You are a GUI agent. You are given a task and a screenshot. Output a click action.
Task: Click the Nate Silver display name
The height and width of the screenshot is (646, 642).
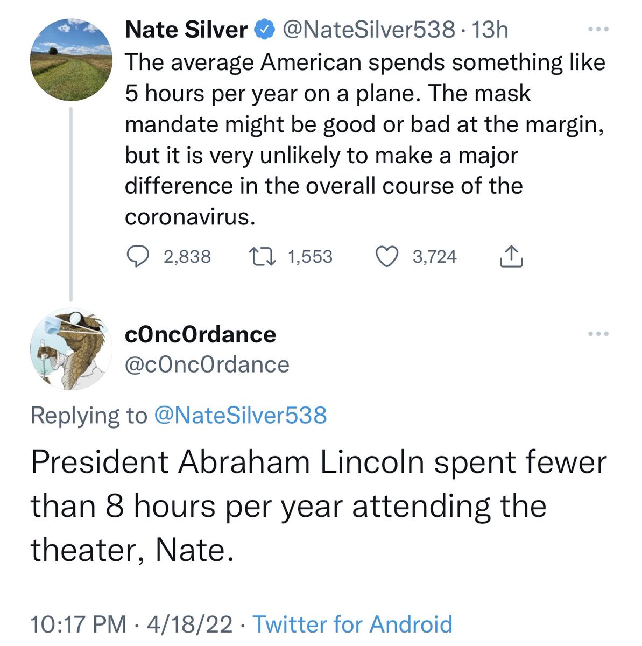186,30
